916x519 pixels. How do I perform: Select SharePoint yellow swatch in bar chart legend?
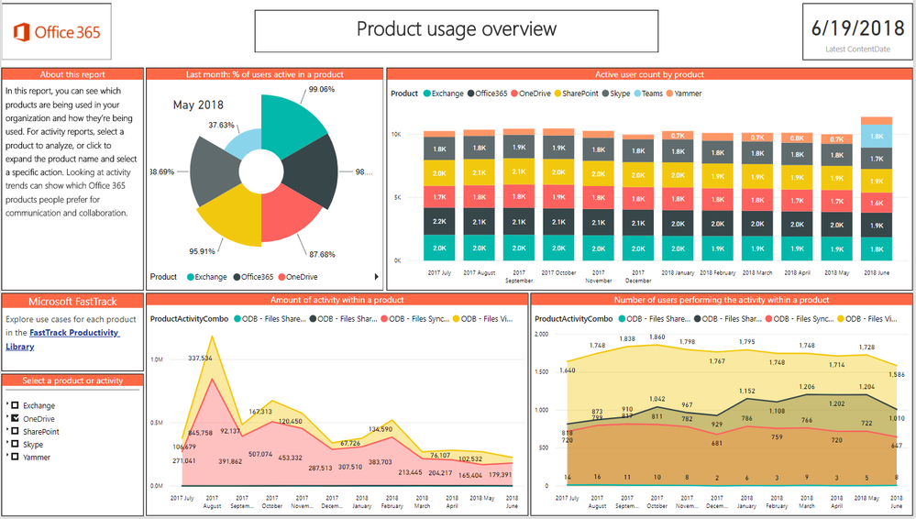point(557,94)
